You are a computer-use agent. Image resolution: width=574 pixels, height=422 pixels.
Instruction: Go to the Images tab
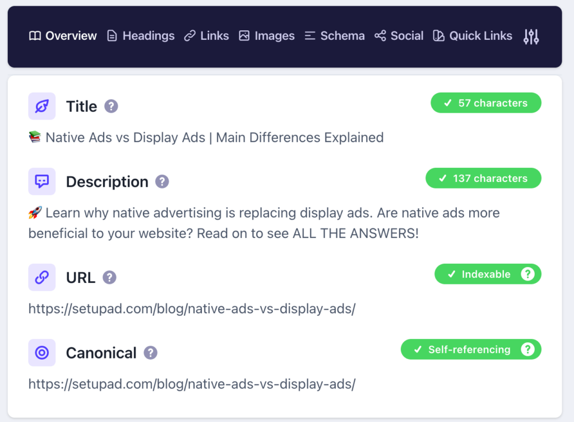266,36
